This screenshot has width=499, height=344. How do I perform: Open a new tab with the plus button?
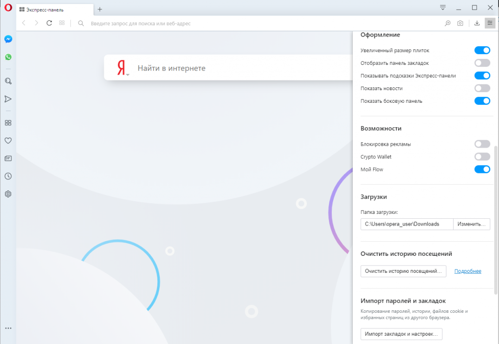coord(99,8)
